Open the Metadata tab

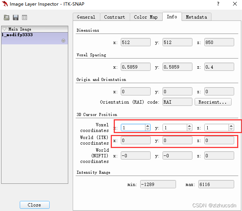click(x=196, y=17)
